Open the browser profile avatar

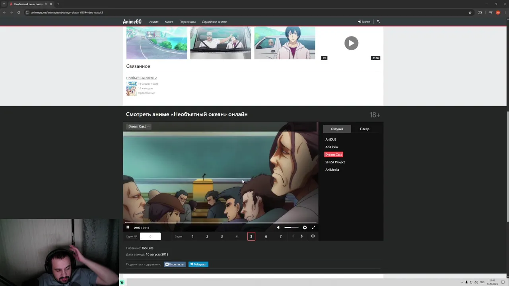497,12
